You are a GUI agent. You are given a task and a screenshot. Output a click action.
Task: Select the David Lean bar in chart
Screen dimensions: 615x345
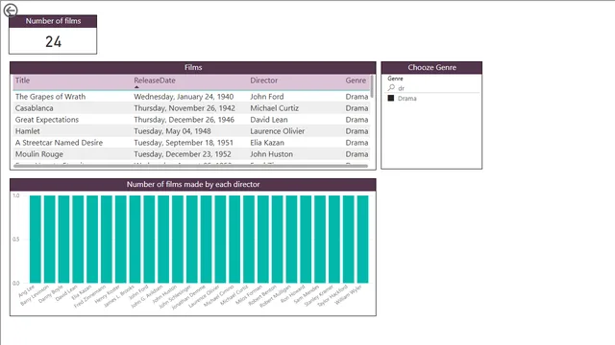(x=78, y=239)
